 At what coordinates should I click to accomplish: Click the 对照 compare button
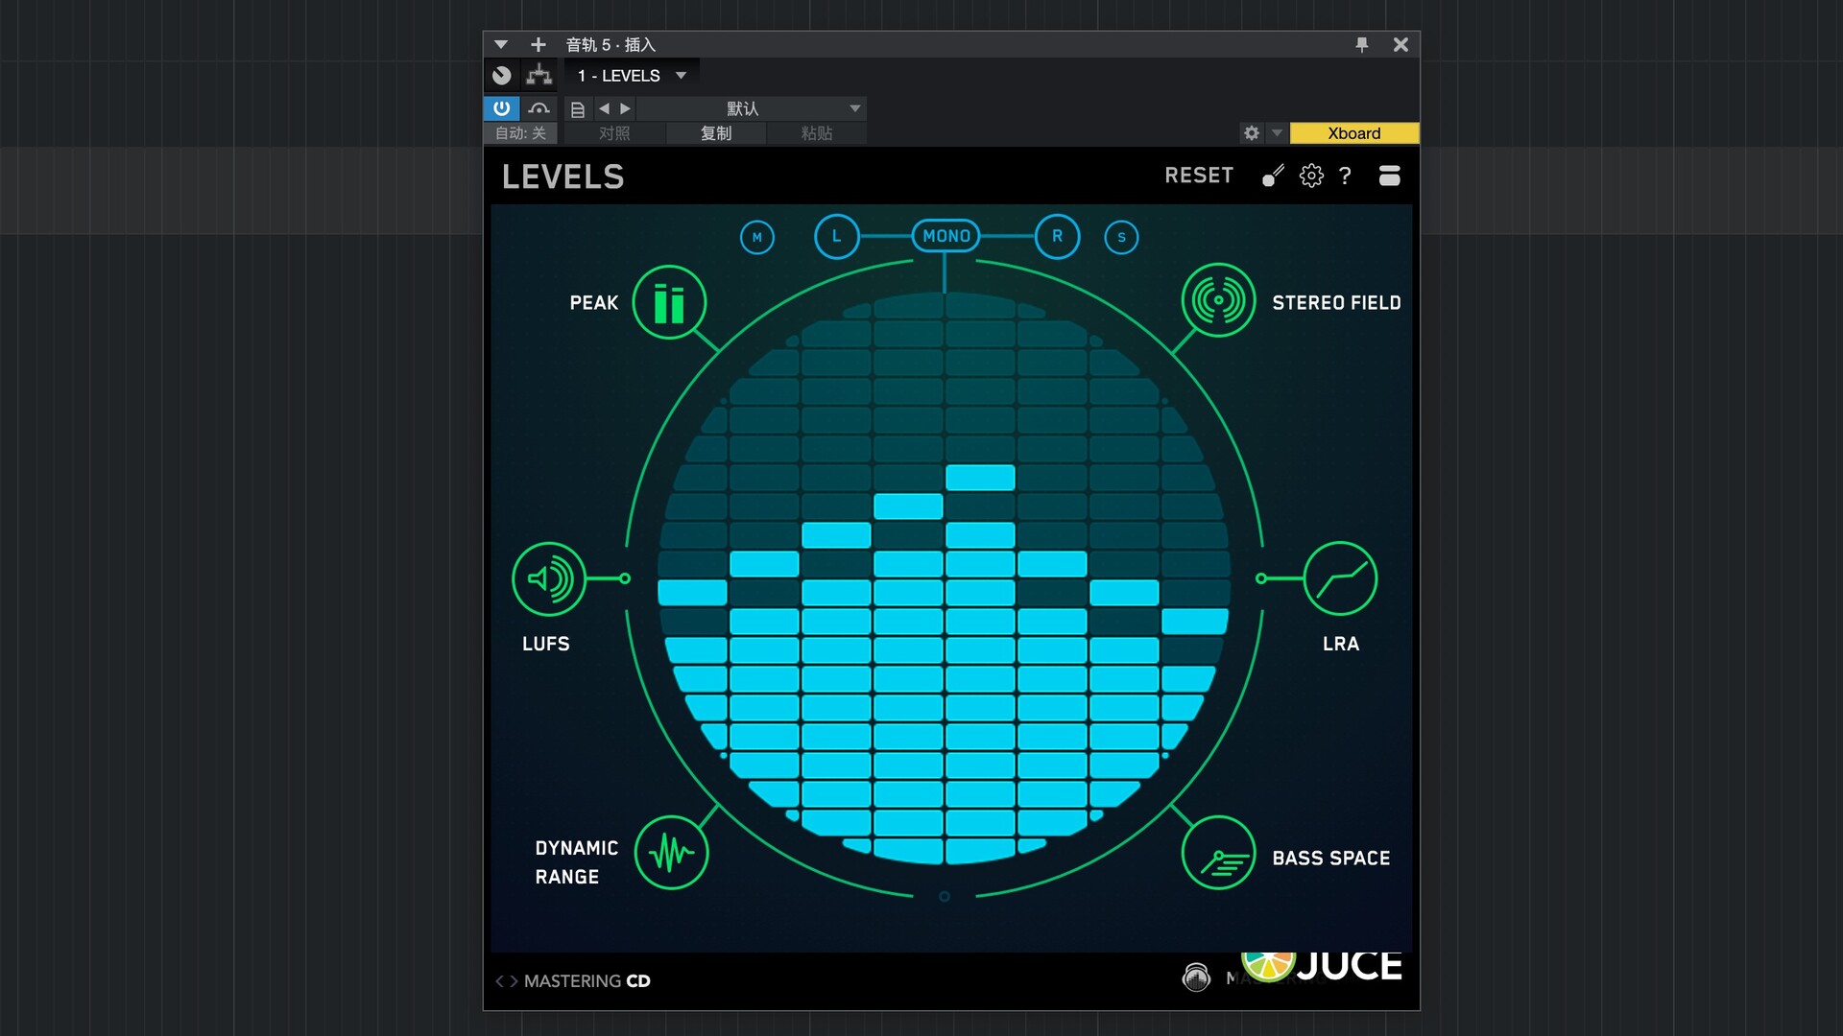point(614,133)
